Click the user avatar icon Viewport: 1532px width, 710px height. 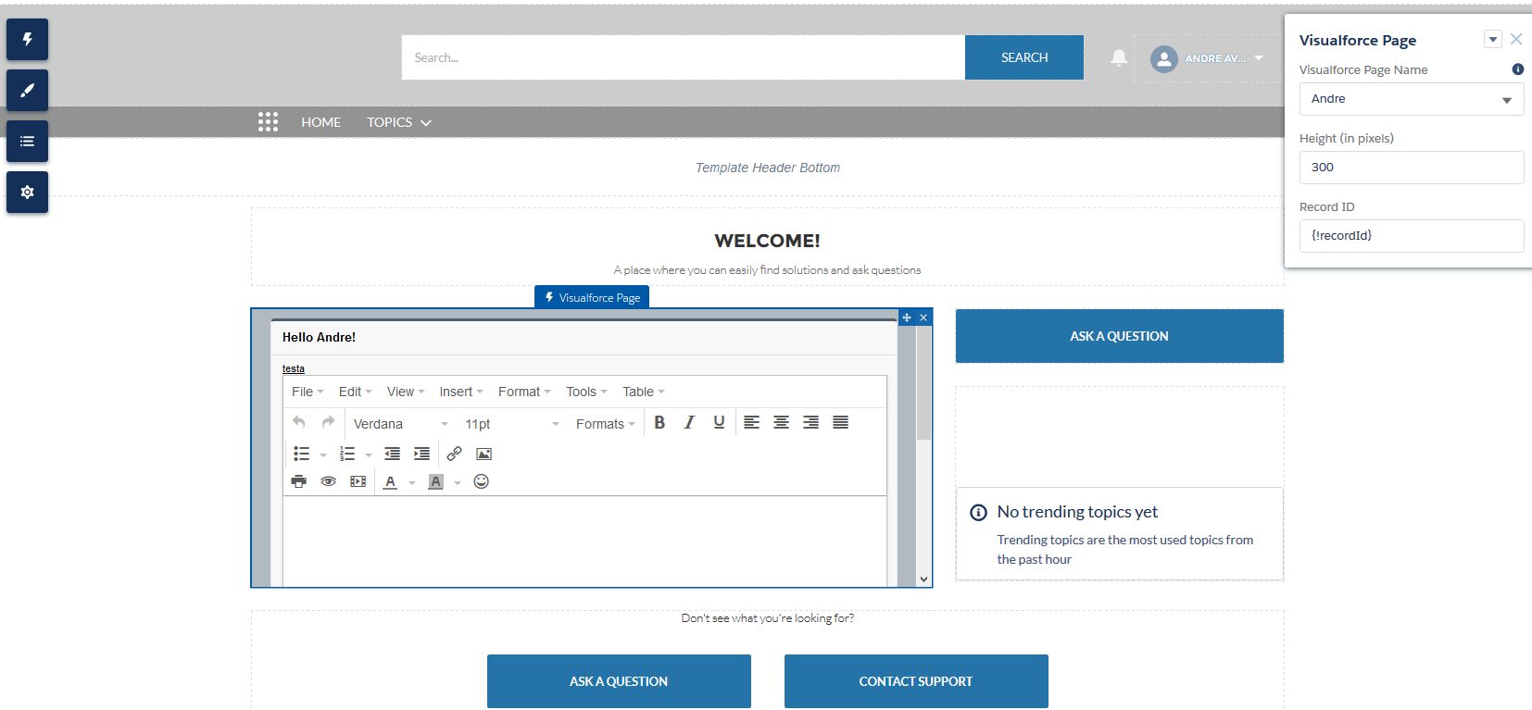tap(1163, 58)
